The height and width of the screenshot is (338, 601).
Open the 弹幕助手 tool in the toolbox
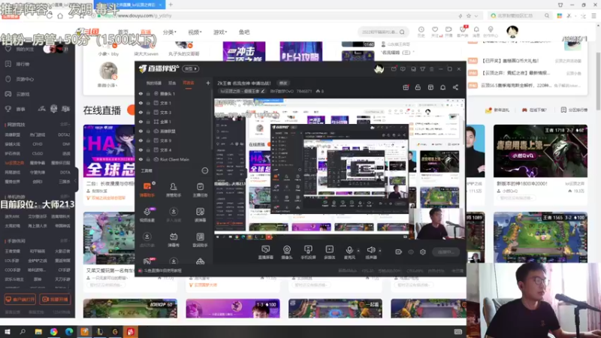pyautogui.click(x=147, y=189)
